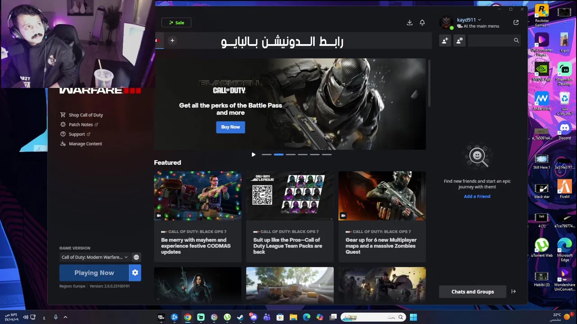Open File Explorer from taskbar
This screenshot has height=324, width=577.
point(293,317)
